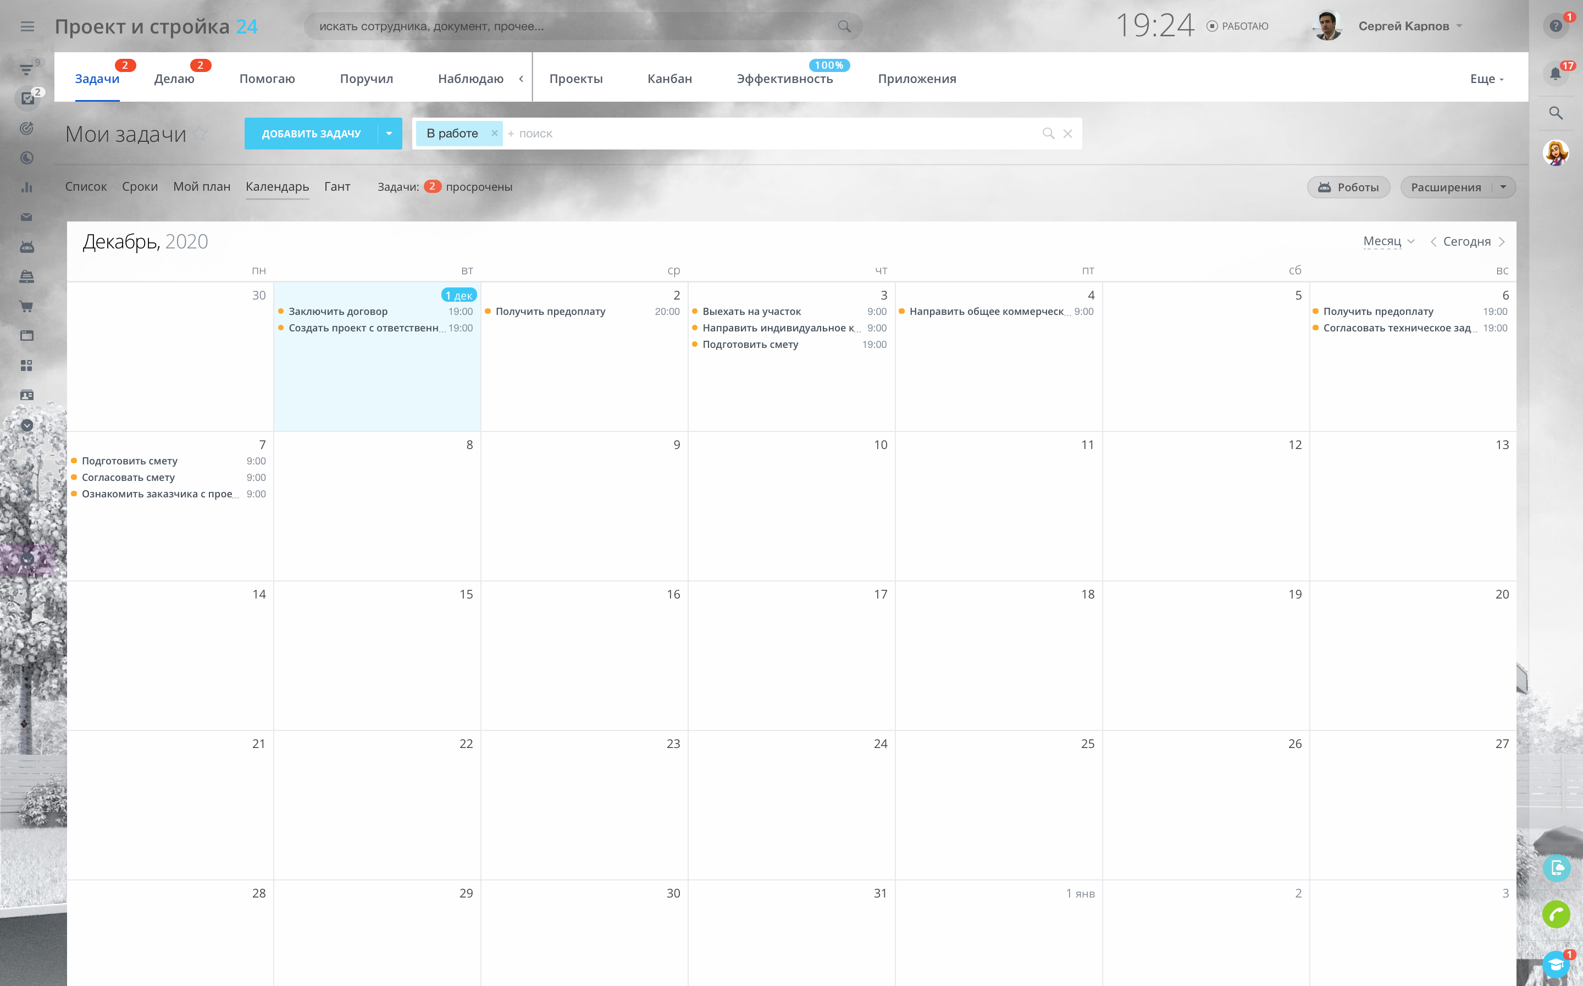Open the green phone call button
1583x986 pixels.
tap(1556, 914)
